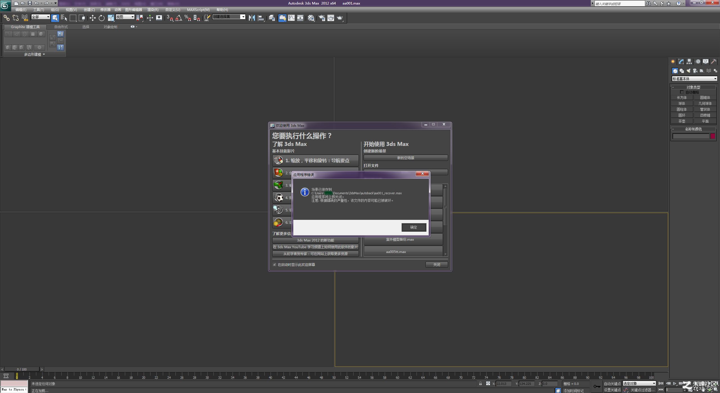Toggle the 3D Snaps magnet icon
Viewport: 720px width, 393px height.
tap(170, 18)
